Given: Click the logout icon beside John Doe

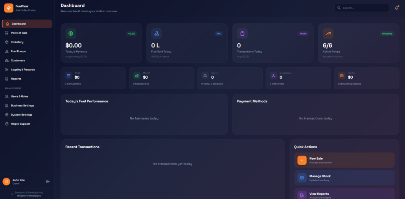Looking at the screenshot, I should coord(48,181).
